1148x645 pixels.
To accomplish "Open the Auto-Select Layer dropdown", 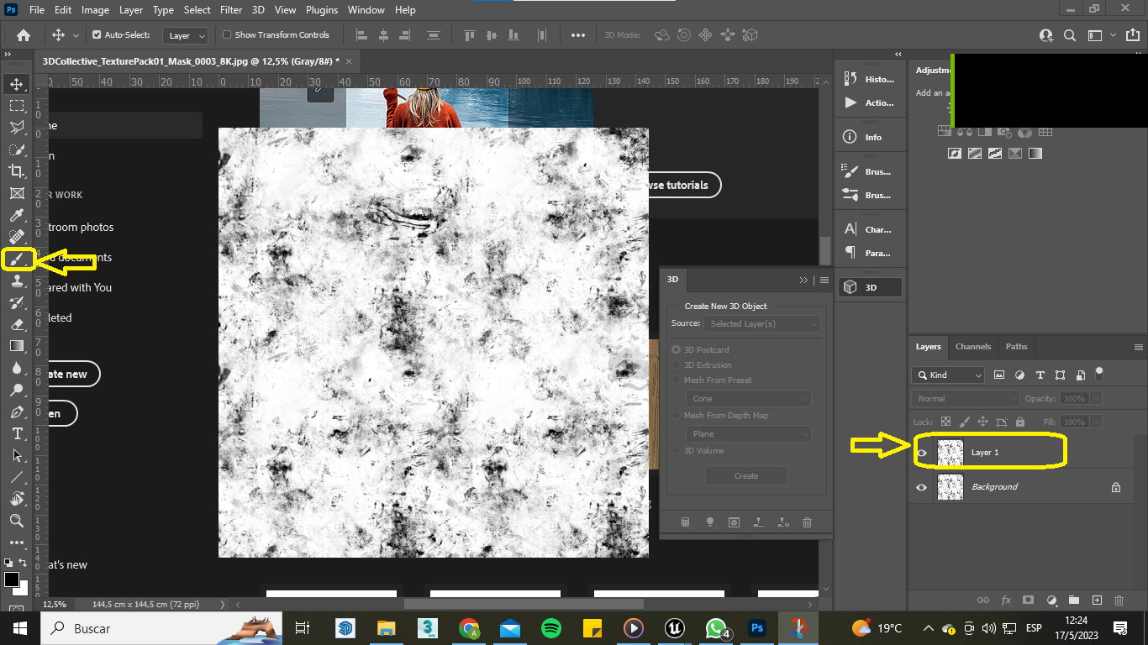I will click(x=187, y=35).
